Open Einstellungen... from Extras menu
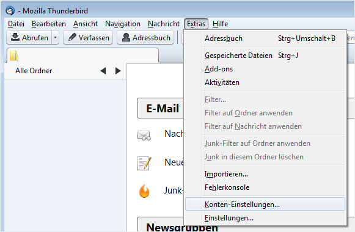Image resolution: width=355 pixels, height=232 pixels. (x=265, y=218)
